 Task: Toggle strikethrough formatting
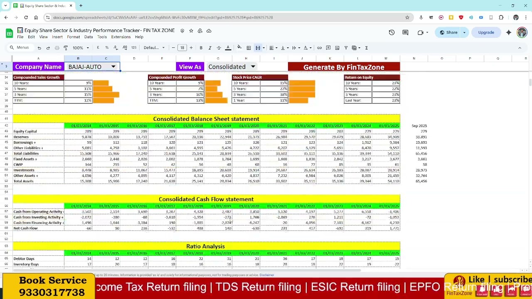pyautogui.click(x=219, y=48)
